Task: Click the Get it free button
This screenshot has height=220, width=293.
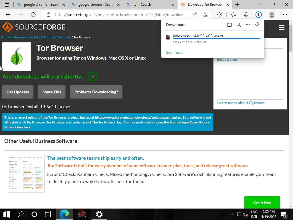Action: (262, 203)
